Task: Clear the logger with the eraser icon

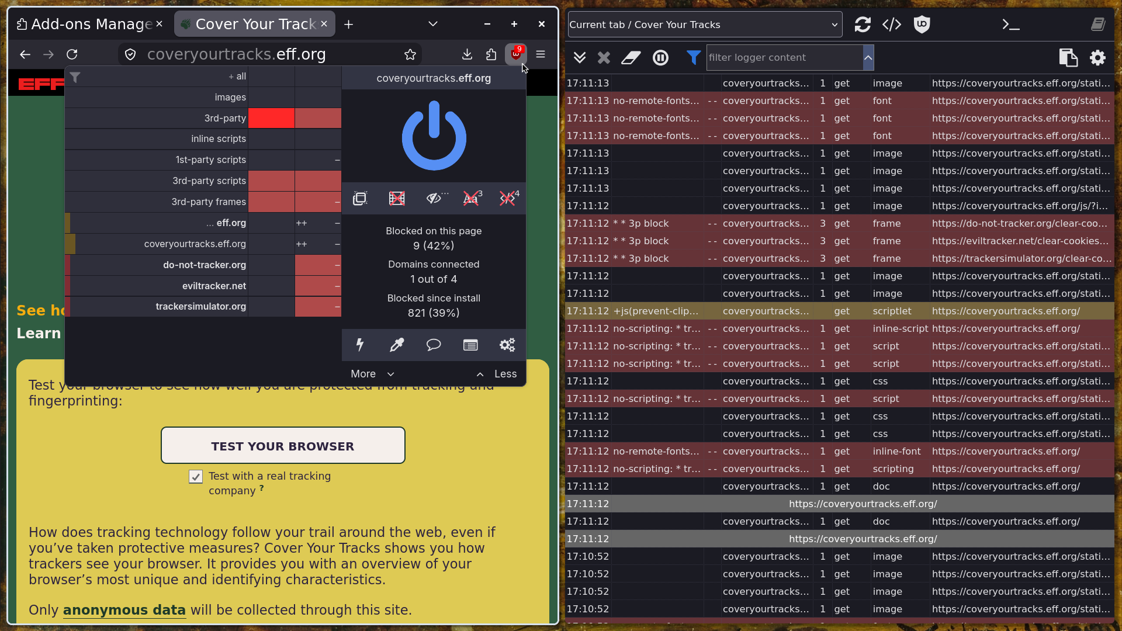Action: click(x=631, y=57)
